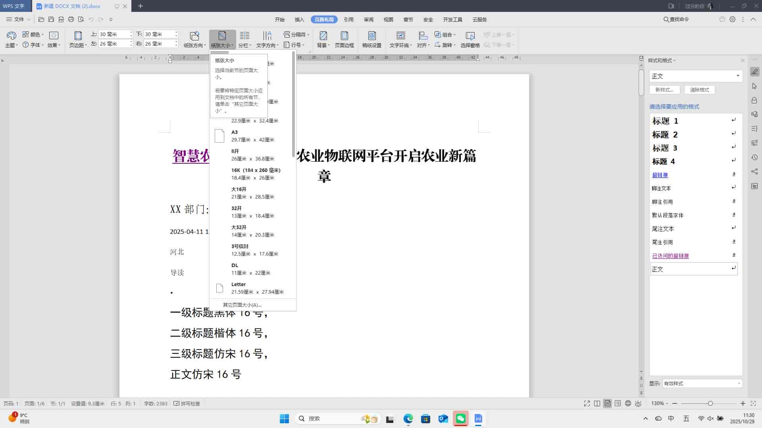Select A3 paper size from the list
This screenshot has height=428, width=762.
click(252, 136)
